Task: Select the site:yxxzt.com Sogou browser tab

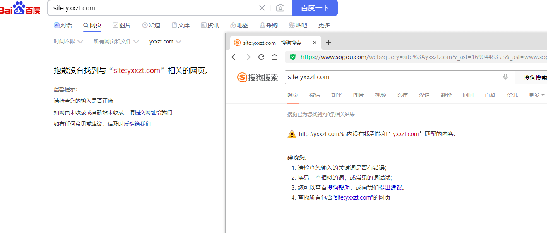Action: pyautogui.click(x=275, y=43)
